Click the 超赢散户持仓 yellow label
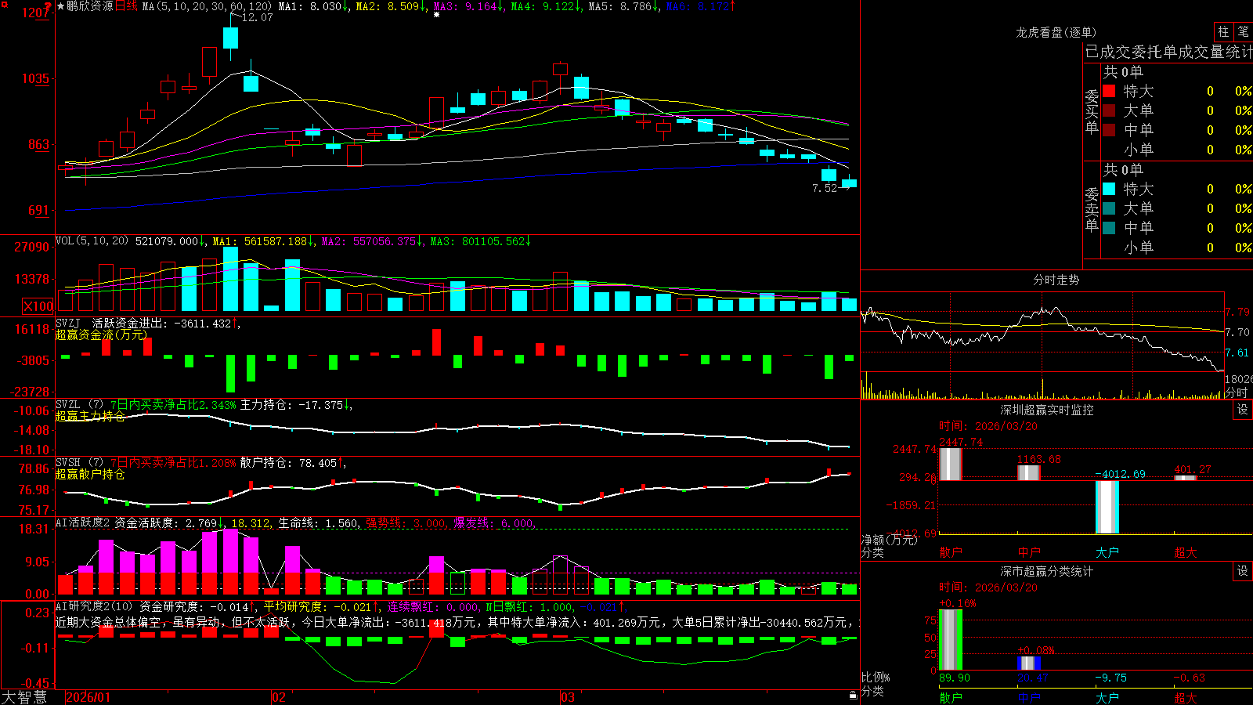The height and width of the screenshot is (705, 1253). 90,474
